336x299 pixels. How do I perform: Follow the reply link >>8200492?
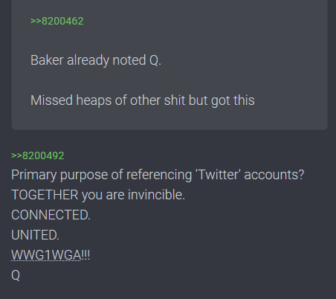click(x=38, y=156)
